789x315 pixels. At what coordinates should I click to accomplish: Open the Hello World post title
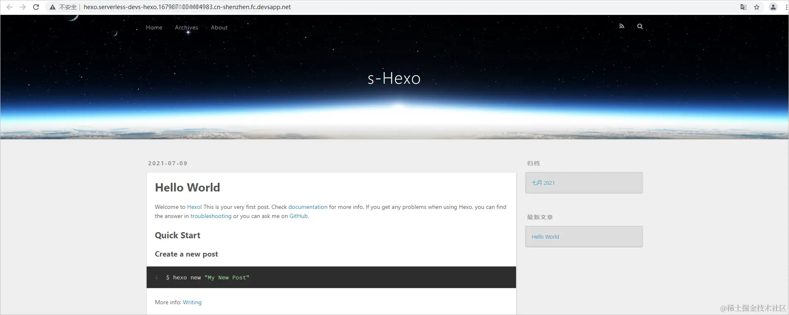pyautogui.click(x=187, y=187)
